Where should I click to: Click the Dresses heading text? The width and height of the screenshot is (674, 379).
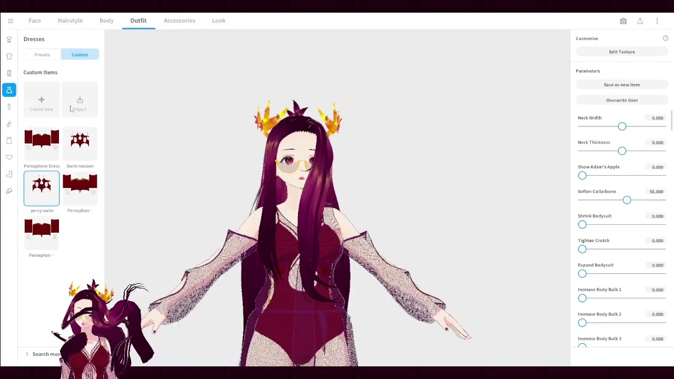coord(34,39)
